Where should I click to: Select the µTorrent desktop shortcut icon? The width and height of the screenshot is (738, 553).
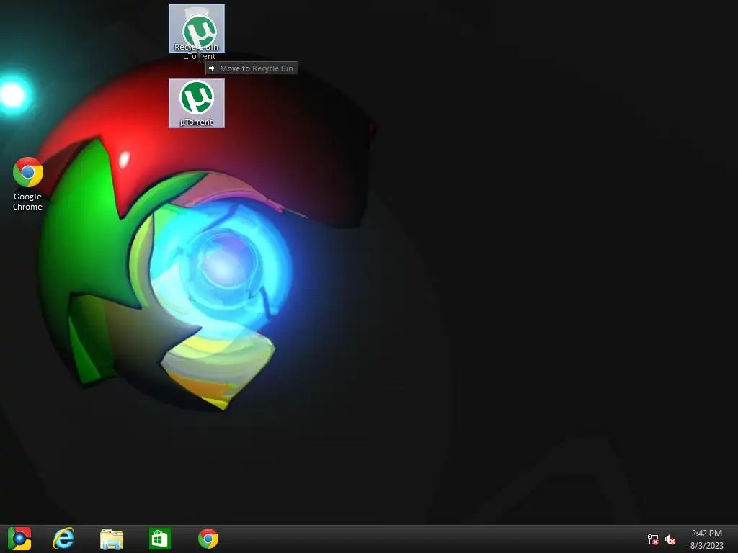[197, 103]
